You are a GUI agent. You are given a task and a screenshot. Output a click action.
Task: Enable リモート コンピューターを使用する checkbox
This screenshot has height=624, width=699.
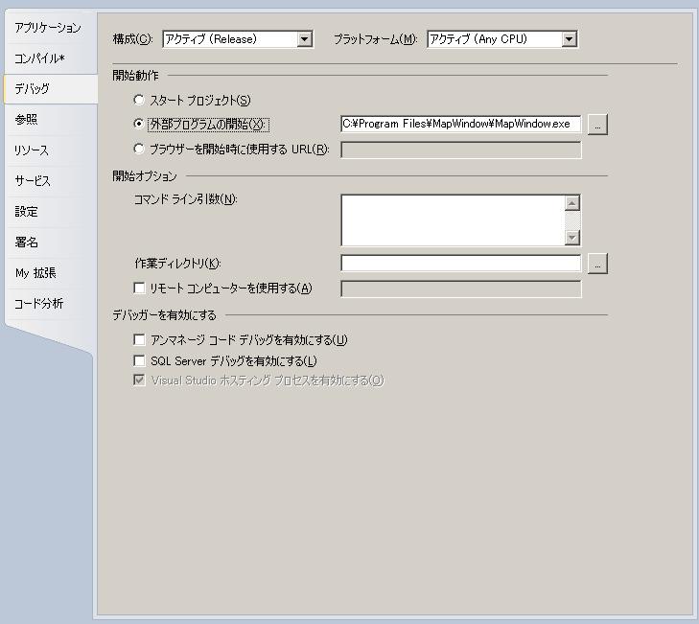coord(140,288)
